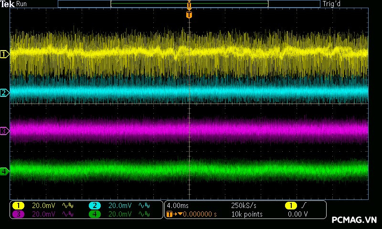This screenshot has width=382, height=229.
Task: Click the channel 2 cyan ground marker
Action: click(x=4, y=93)
